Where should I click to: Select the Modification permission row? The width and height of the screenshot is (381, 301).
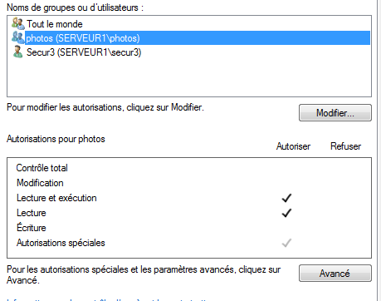(x=189, y=183)
